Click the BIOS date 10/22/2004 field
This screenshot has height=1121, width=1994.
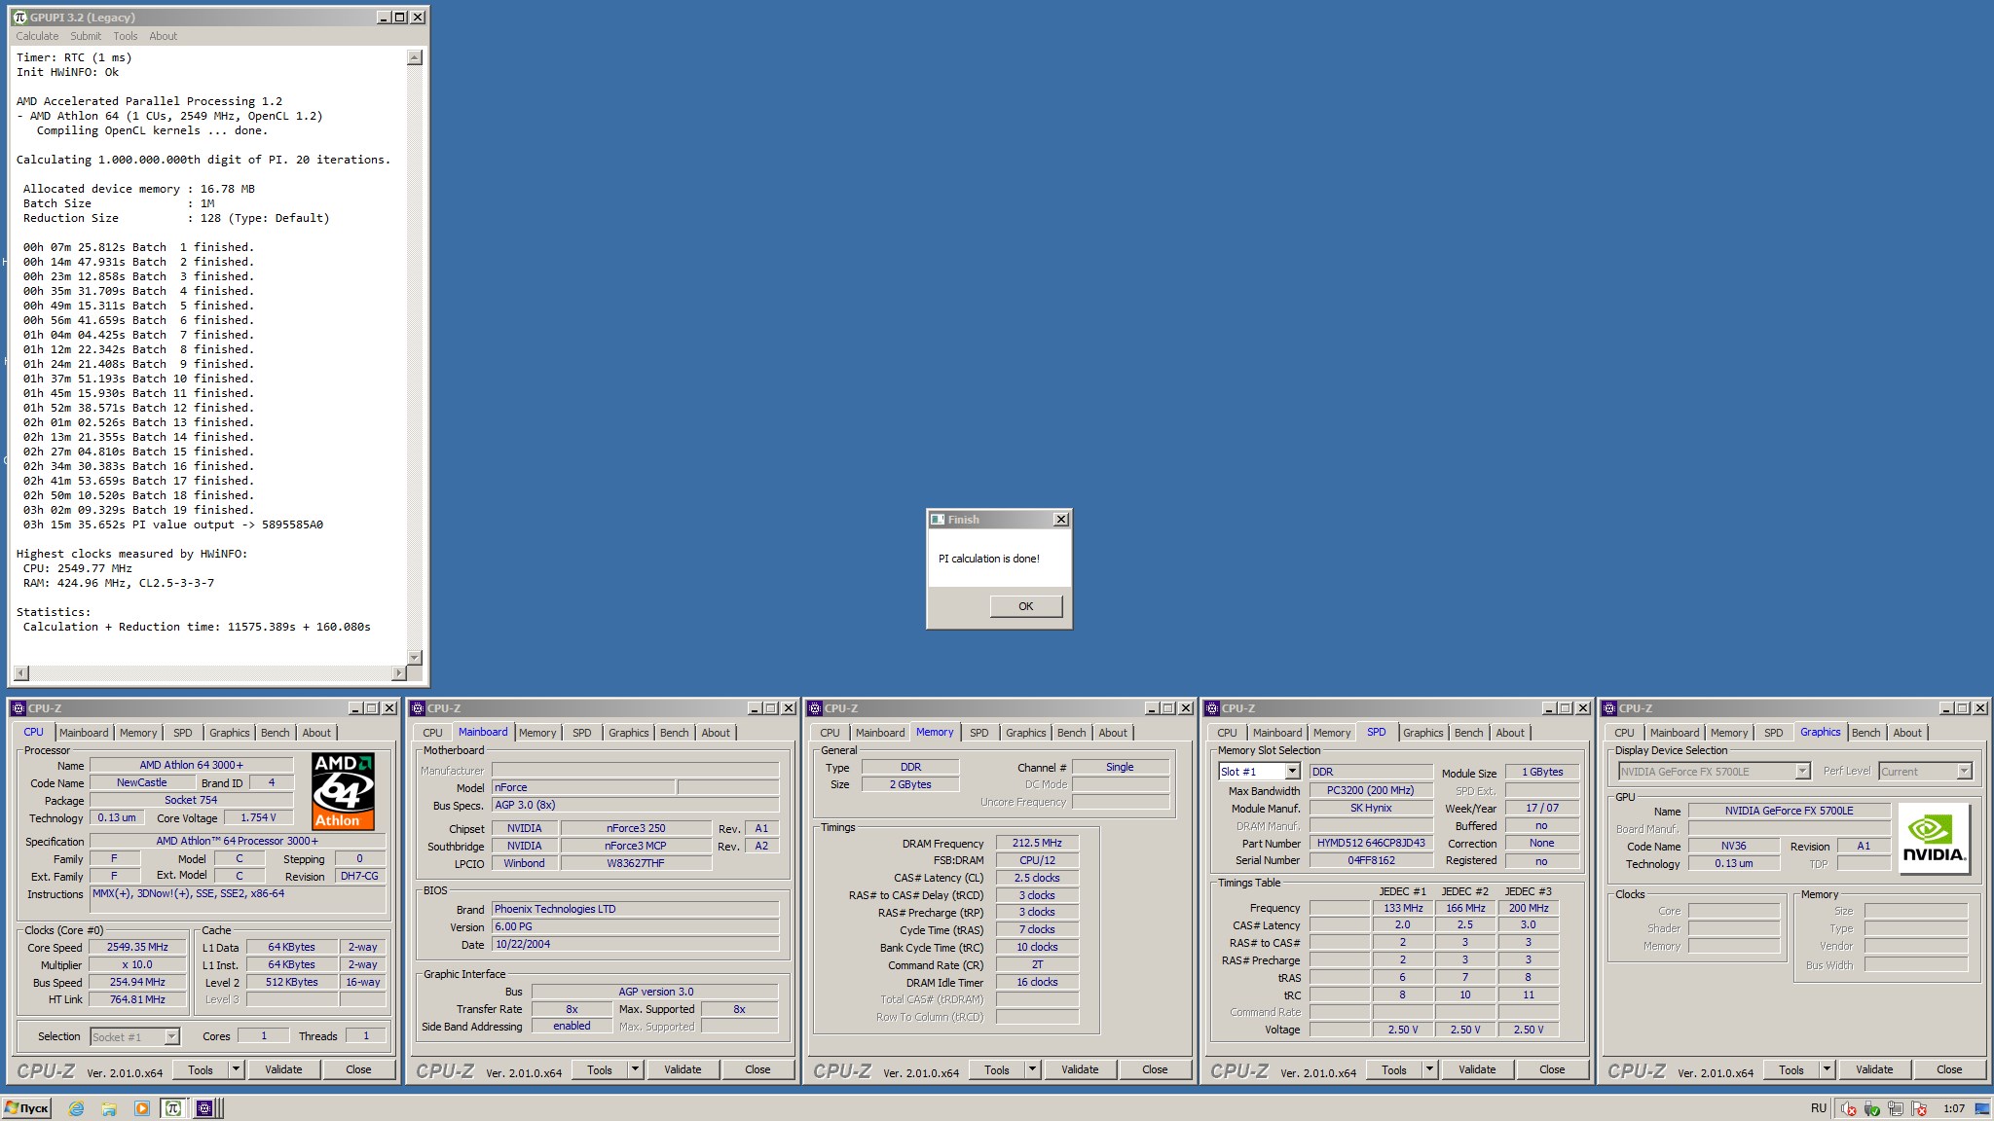pyautogui.click(x=635, y=944)
